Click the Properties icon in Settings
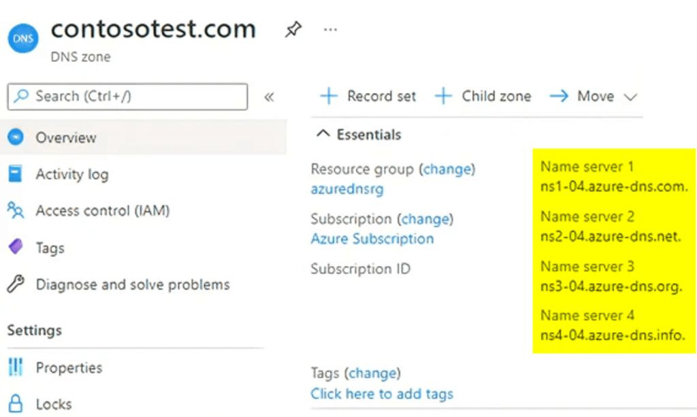697x417 pixels. (x=15, y=368)
